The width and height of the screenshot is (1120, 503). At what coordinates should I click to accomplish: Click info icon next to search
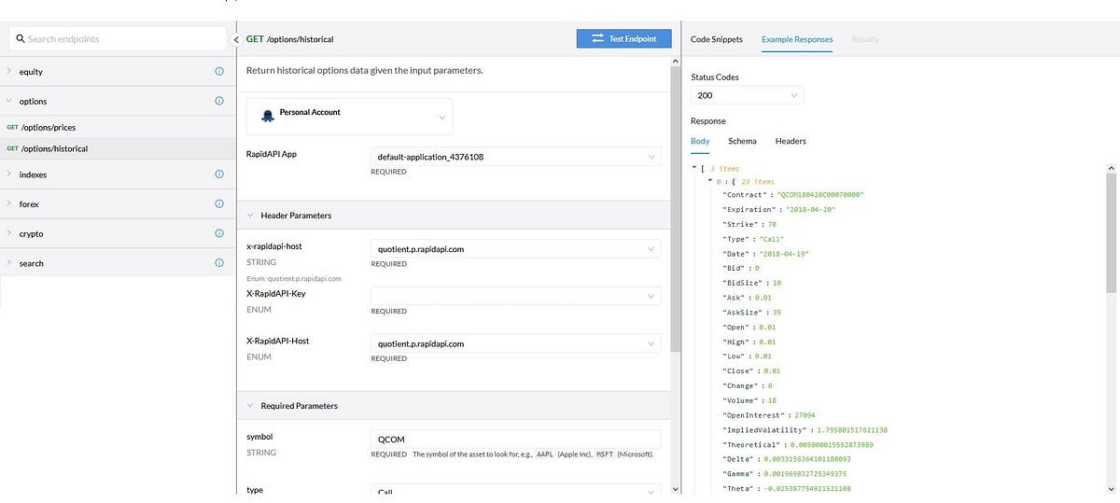219,263
